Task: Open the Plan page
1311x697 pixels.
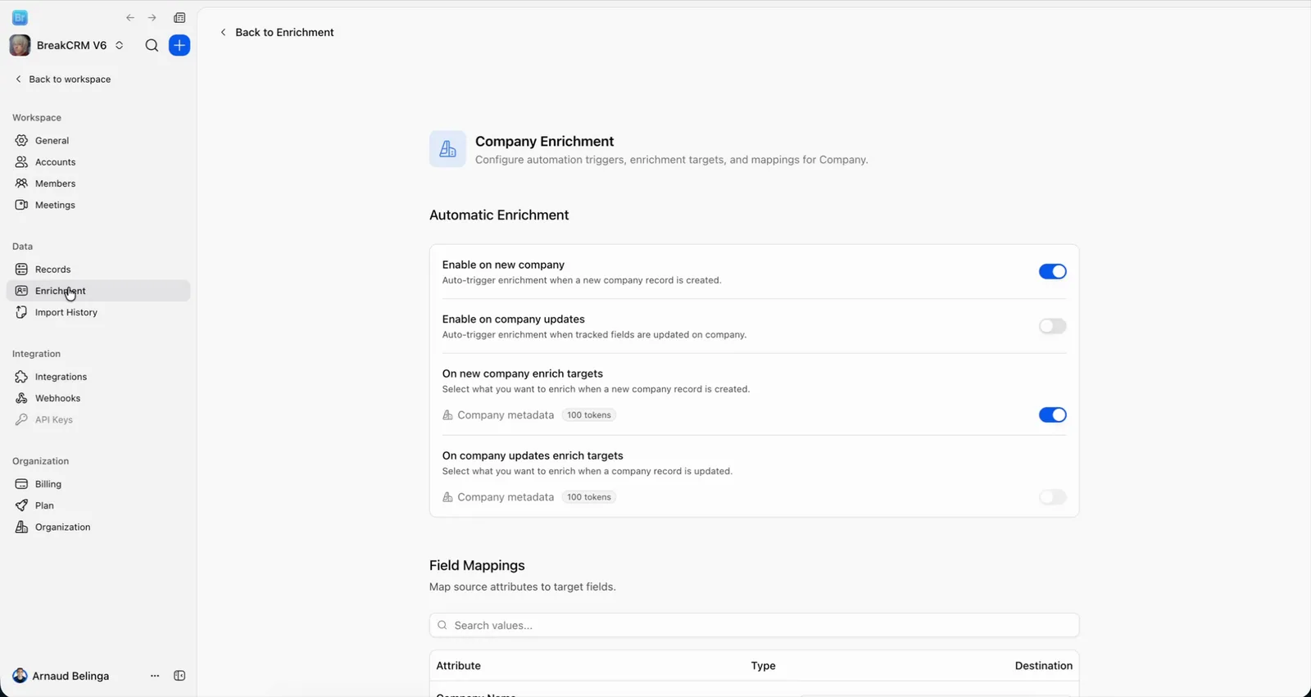Action: [x=98, y=505]
